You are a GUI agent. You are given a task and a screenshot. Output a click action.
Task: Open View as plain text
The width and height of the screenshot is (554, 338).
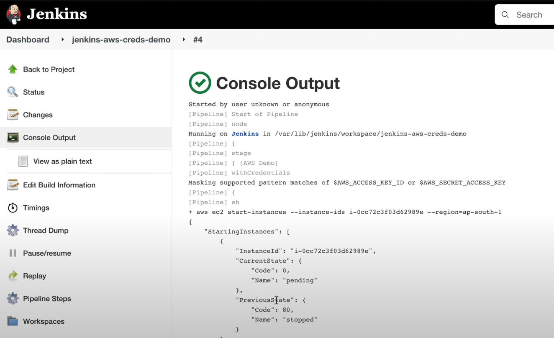point(63,161)
